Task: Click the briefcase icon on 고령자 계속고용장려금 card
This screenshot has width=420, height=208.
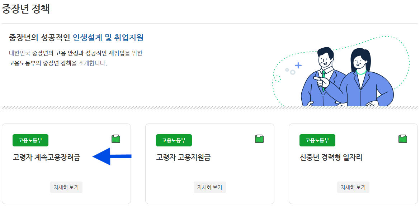Action: point(115,139)
